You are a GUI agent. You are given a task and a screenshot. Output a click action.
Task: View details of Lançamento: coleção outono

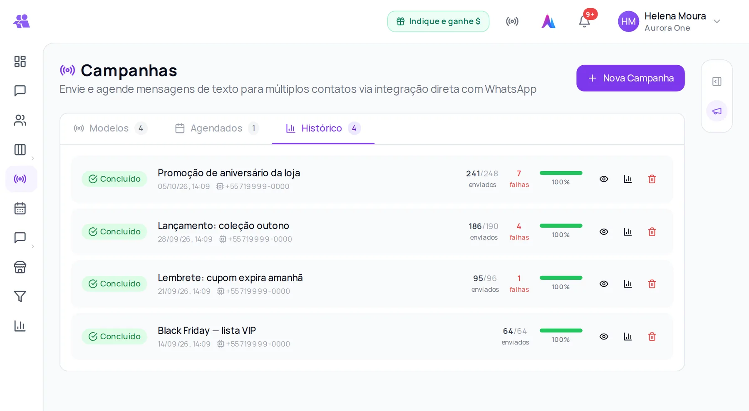604,232
